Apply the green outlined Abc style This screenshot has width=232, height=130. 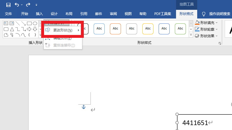point(180,29)
